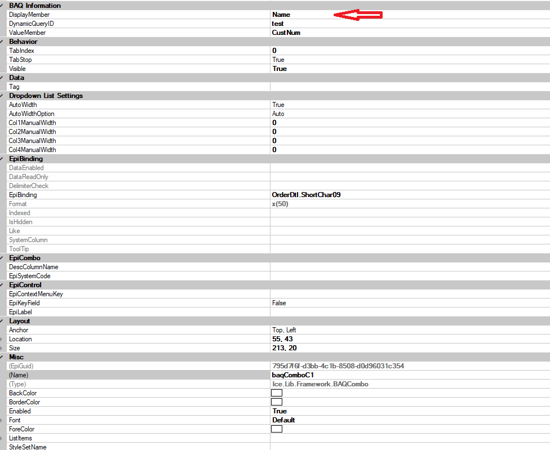
Task: Click the EpiLabel value field
Action: 410,312
